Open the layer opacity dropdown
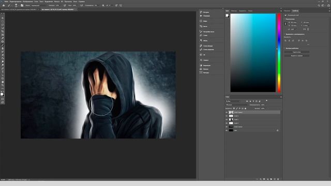 (x=263, y=105)
